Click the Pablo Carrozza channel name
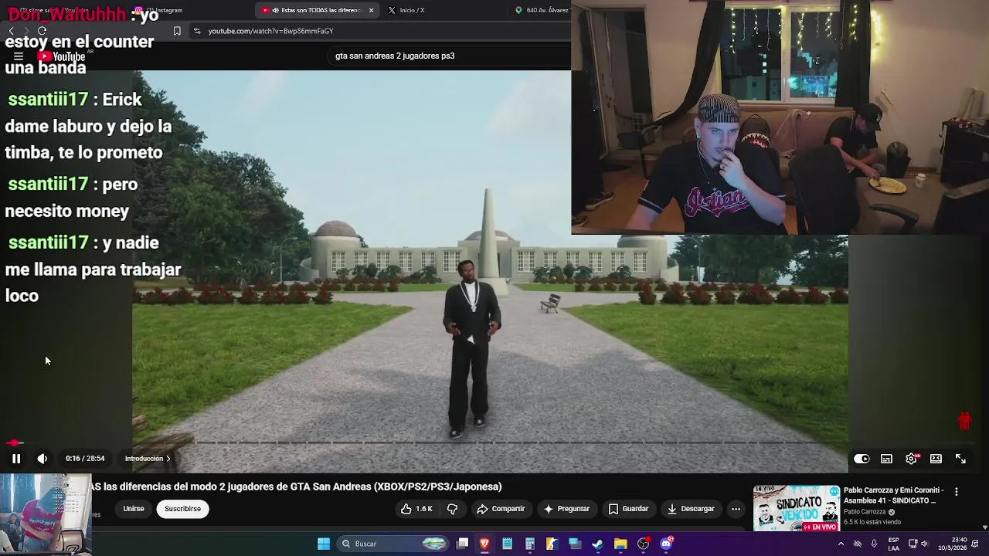Image resolution: width=989 pixels, height=556 pixels. [x=865, y=512]
